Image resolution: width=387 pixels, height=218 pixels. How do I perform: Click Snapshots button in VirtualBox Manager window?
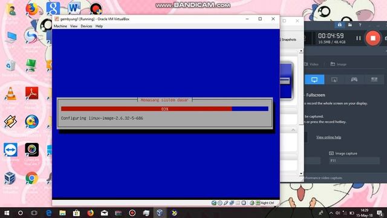point(288,39)
